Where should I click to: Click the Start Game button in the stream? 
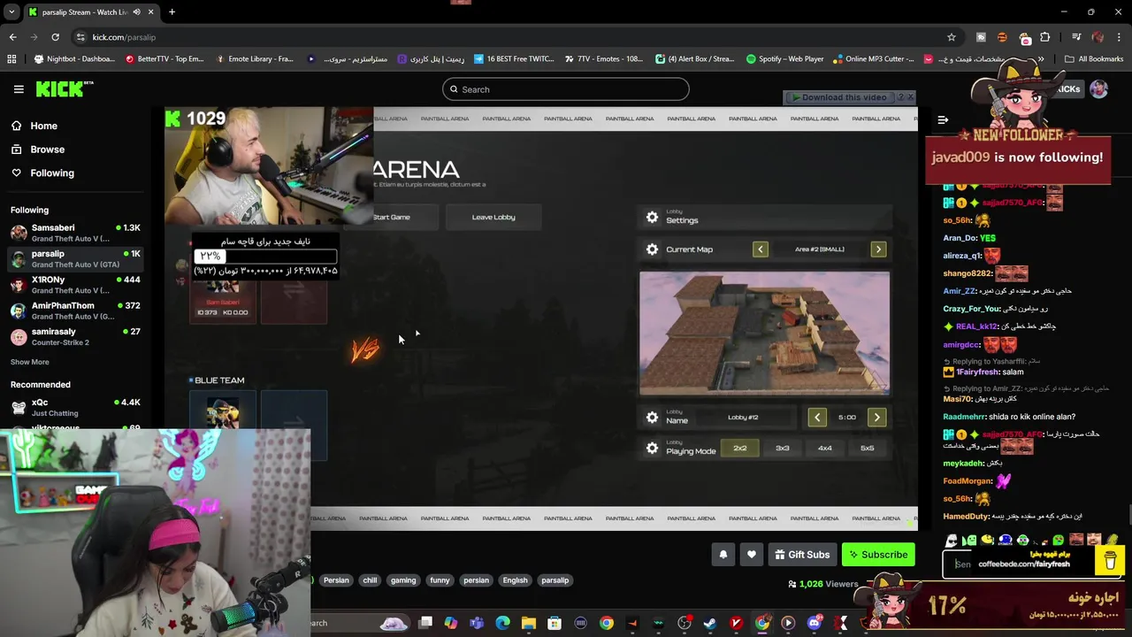tap(392, 218)
